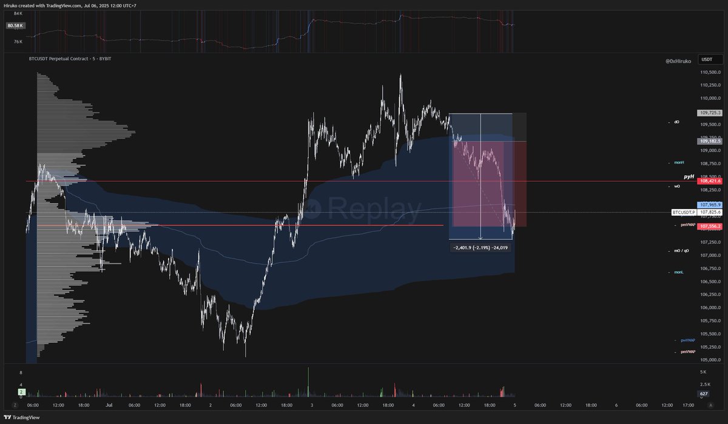Click the wO level label

(677, 187)
